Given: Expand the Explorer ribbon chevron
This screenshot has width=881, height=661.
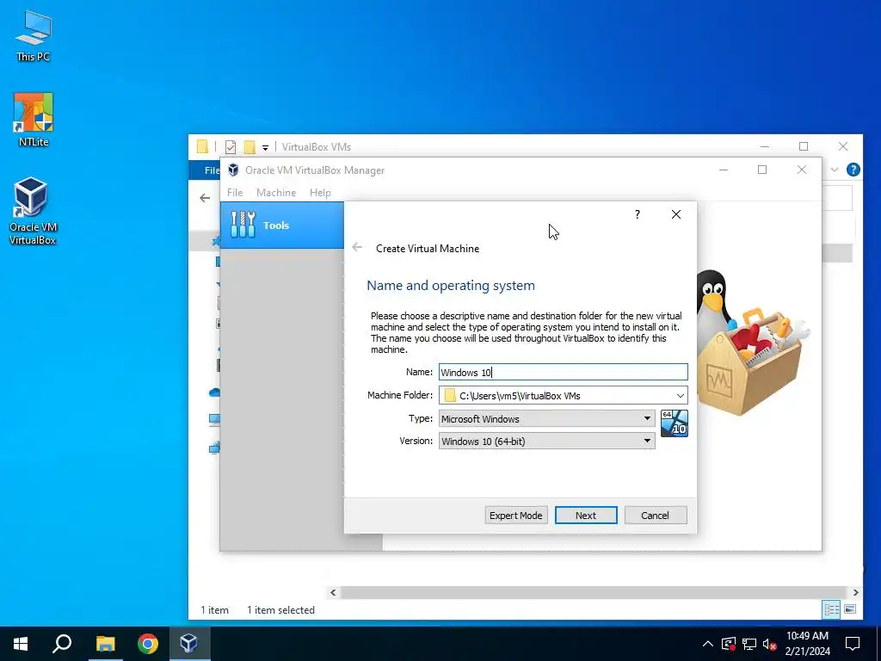Looking at the screenshot, I should click(835, 170).
